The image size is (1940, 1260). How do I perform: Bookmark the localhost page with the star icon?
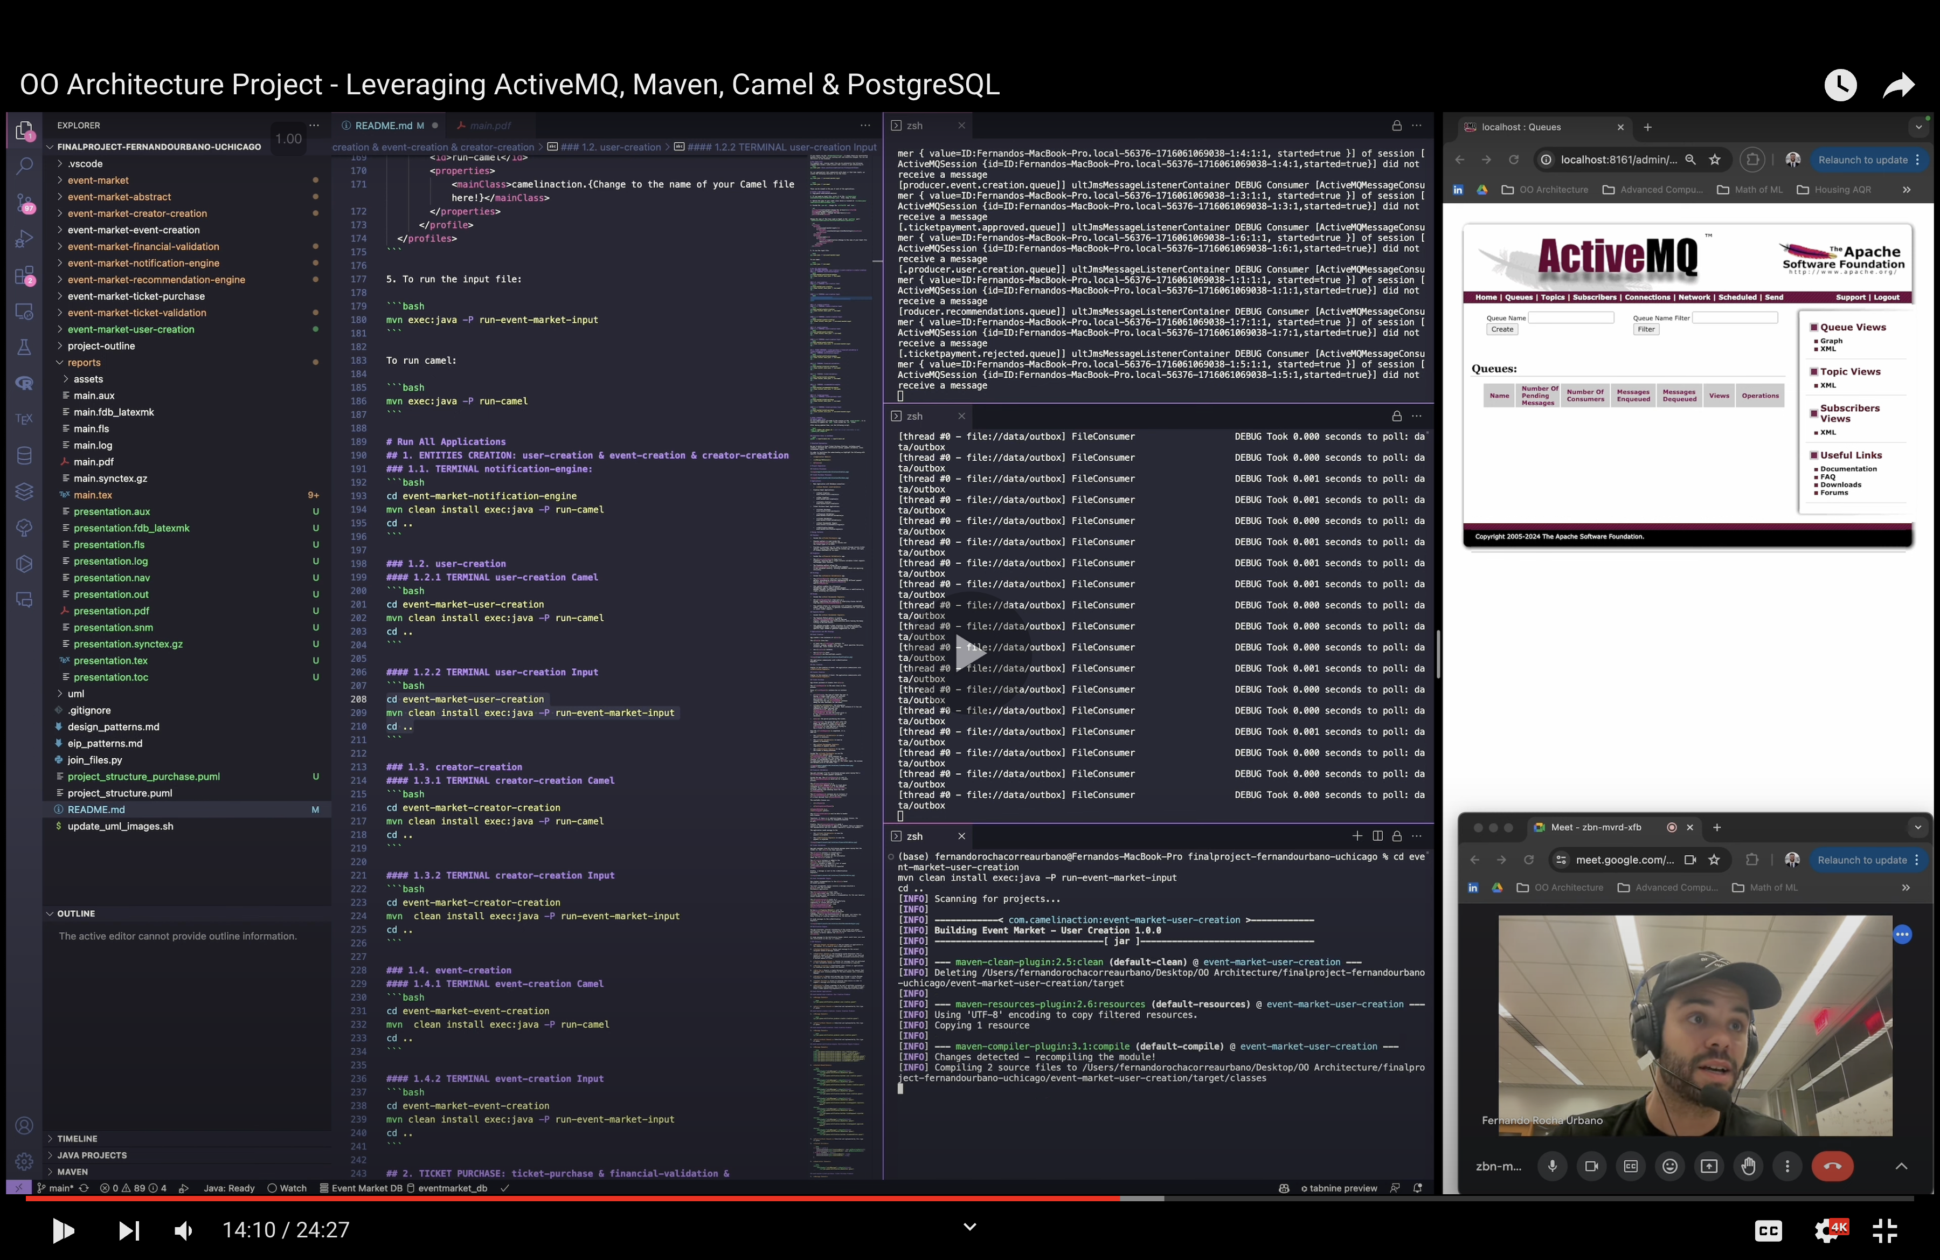click(x=1714, y=160)
